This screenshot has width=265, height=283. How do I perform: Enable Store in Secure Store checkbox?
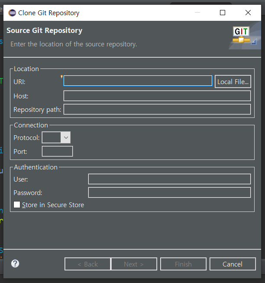point(17,205)
